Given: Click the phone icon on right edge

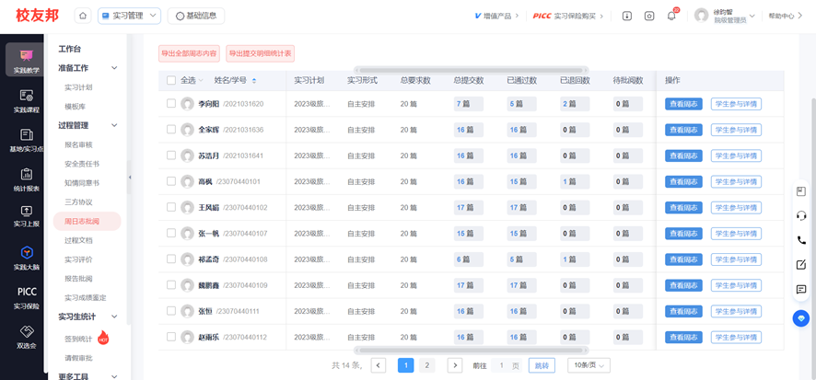Looking at the screenshot, I should tap(800, 240).
